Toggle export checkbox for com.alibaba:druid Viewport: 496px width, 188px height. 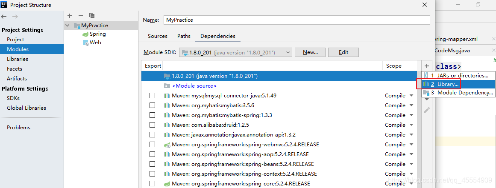[152, 125]
